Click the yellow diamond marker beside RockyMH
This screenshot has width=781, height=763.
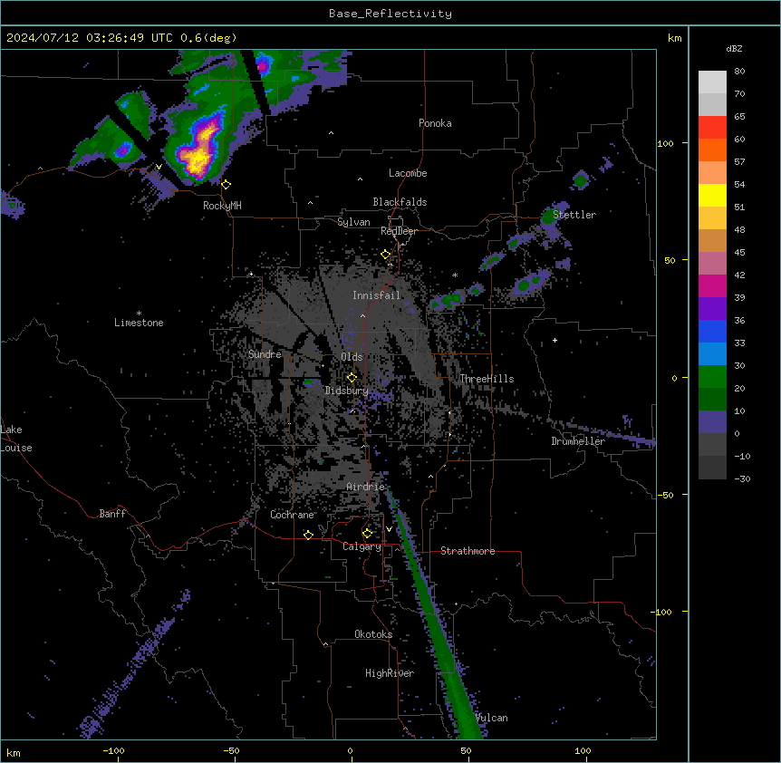[227, 185]
